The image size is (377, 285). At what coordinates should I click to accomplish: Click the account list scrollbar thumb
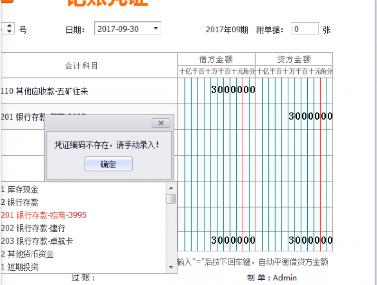(171, 199)
